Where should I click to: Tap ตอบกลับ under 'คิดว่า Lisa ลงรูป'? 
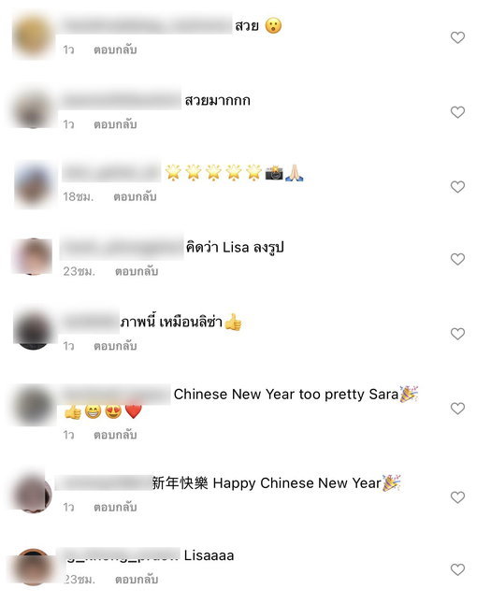[137, 271]
